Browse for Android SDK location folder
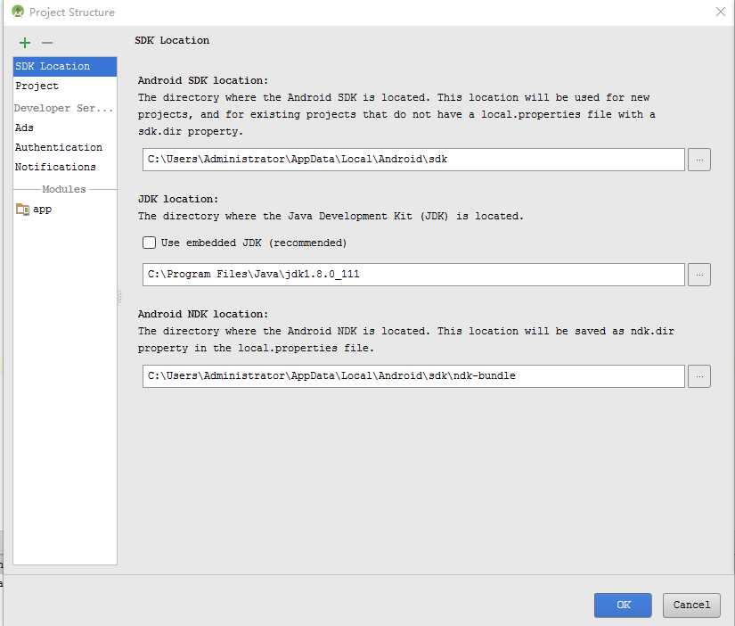This screenshot has height=626, width=735. point(698,160)
